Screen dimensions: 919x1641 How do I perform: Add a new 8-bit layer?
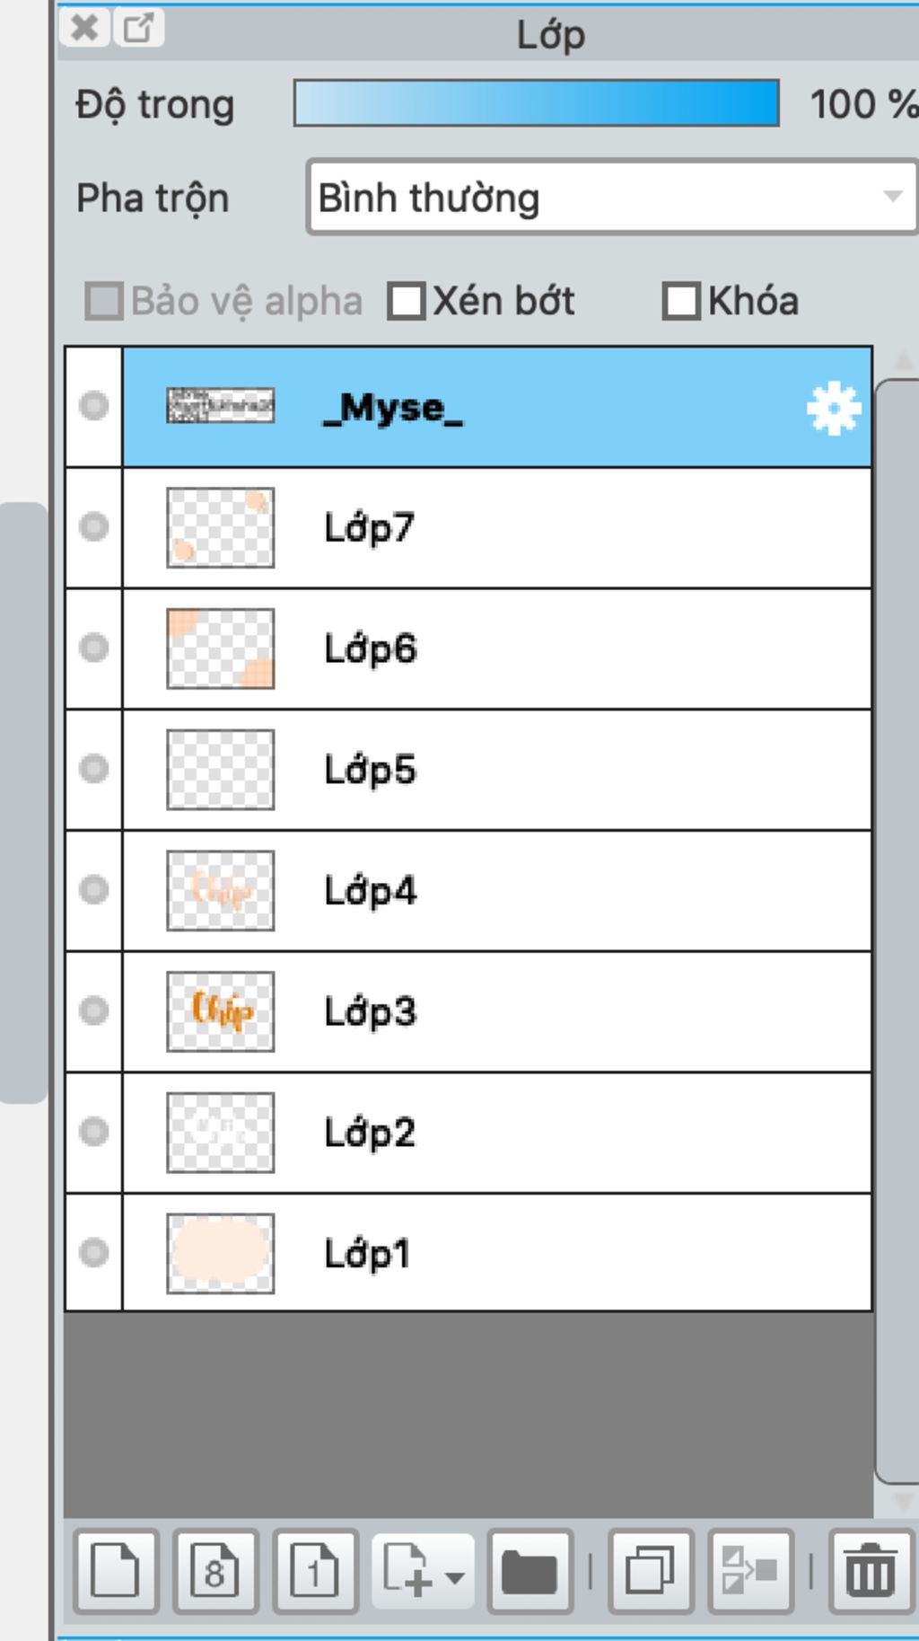215,1571
